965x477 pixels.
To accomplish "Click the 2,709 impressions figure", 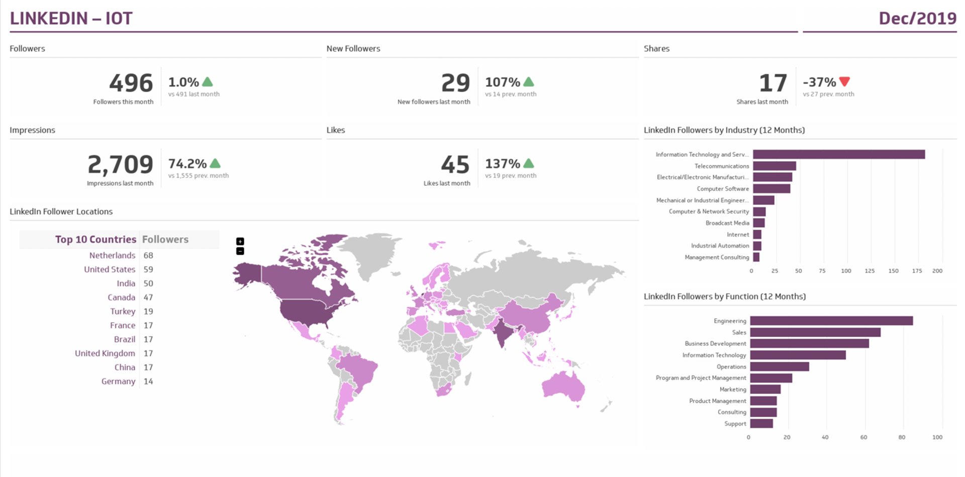I will coord(121,164).
